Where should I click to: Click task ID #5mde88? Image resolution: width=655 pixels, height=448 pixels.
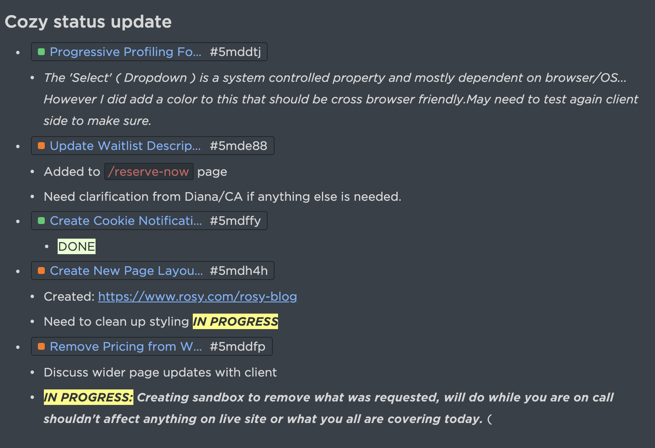coord(238,146)
